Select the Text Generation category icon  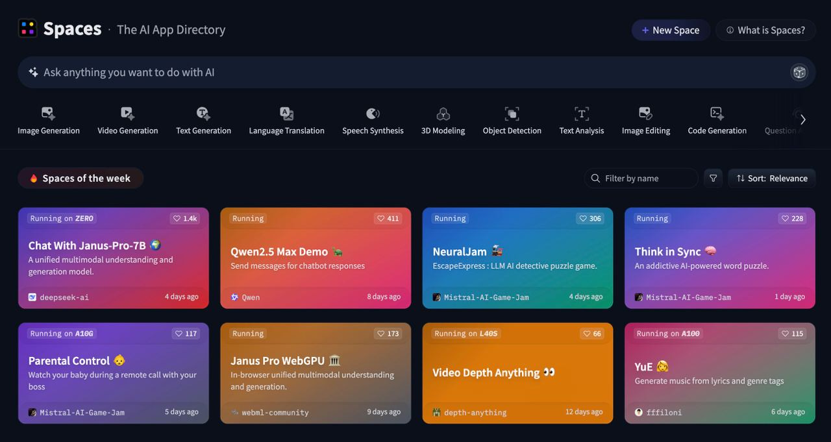[203, 114]
